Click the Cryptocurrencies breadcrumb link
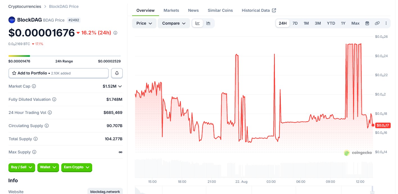398x194 pixels. point(25,6)
